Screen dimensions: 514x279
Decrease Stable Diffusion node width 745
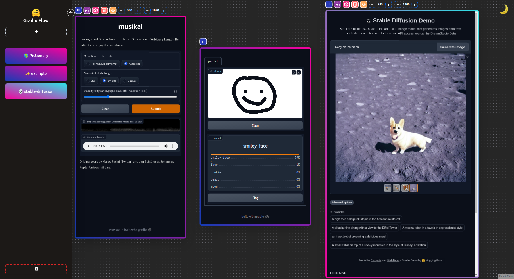372,5
